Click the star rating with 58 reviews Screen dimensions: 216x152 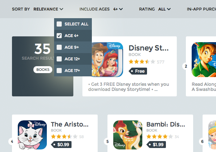pyautogui.click(x=64, y=137)
